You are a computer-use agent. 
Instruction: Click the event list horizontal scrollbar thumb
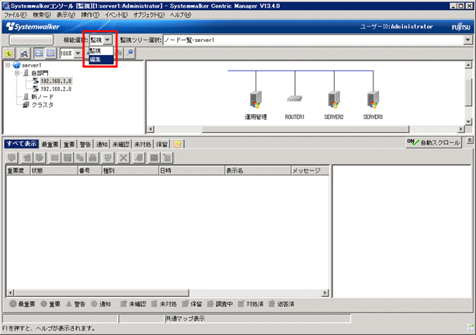coord(102,293)
